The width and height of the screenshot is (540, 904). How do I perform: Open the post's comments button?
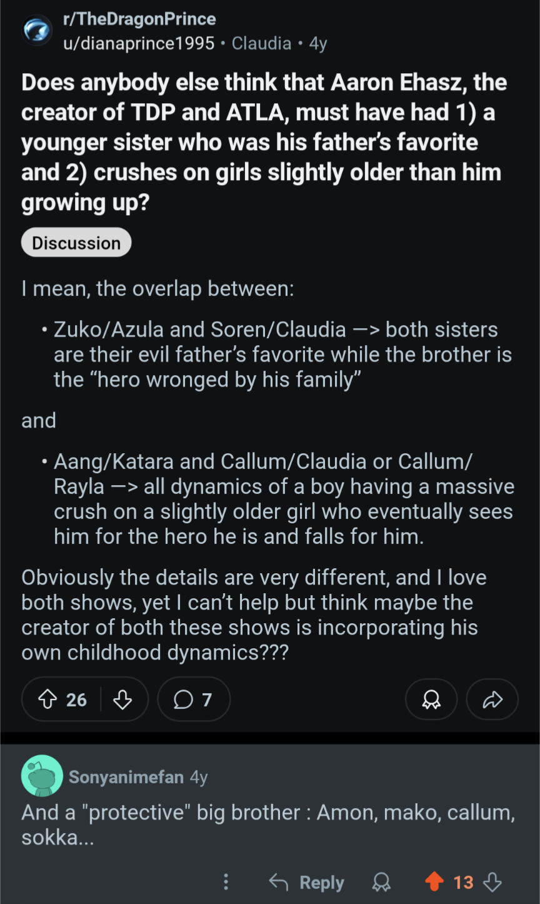tap(193, 700)
